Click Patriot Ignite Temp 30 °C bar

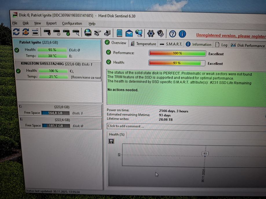pos(52,56)
